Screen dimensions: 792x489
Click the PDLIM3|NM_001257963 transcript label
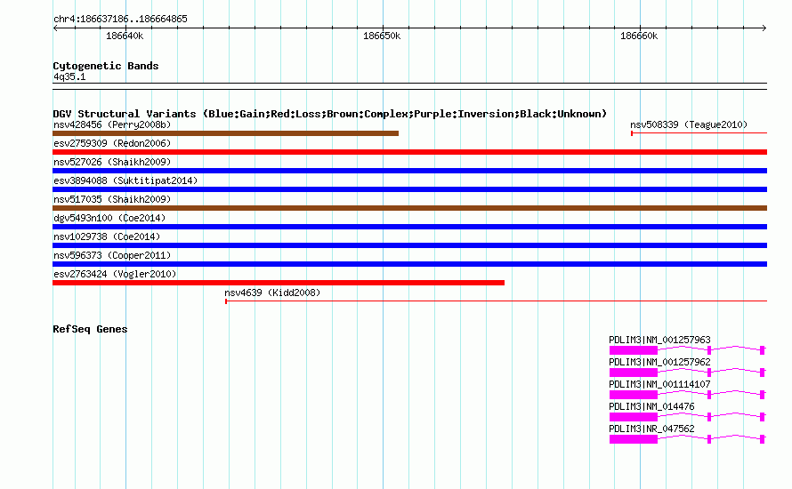(x=659, y=341)
